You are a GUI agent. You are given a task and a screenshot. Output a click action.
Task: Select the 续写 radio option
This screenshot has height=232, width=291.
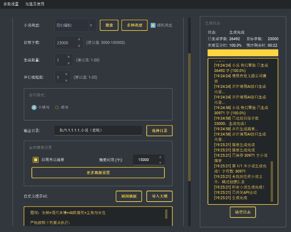57,108
